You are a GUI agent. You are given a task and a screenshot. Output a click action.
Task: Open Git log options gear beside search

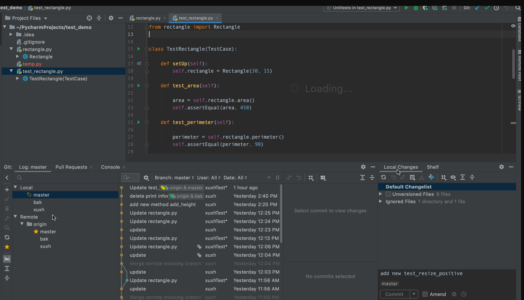(x=146, y=178)
